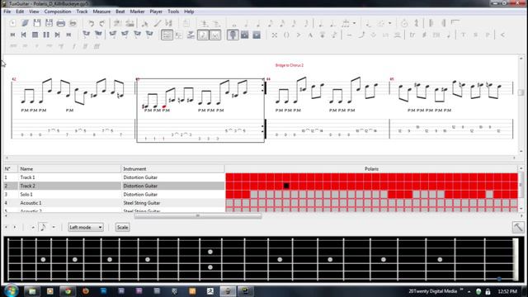The image size is (528, 297).
Task: Click the Chrome icon on taskbar
Action: [68, 291]
